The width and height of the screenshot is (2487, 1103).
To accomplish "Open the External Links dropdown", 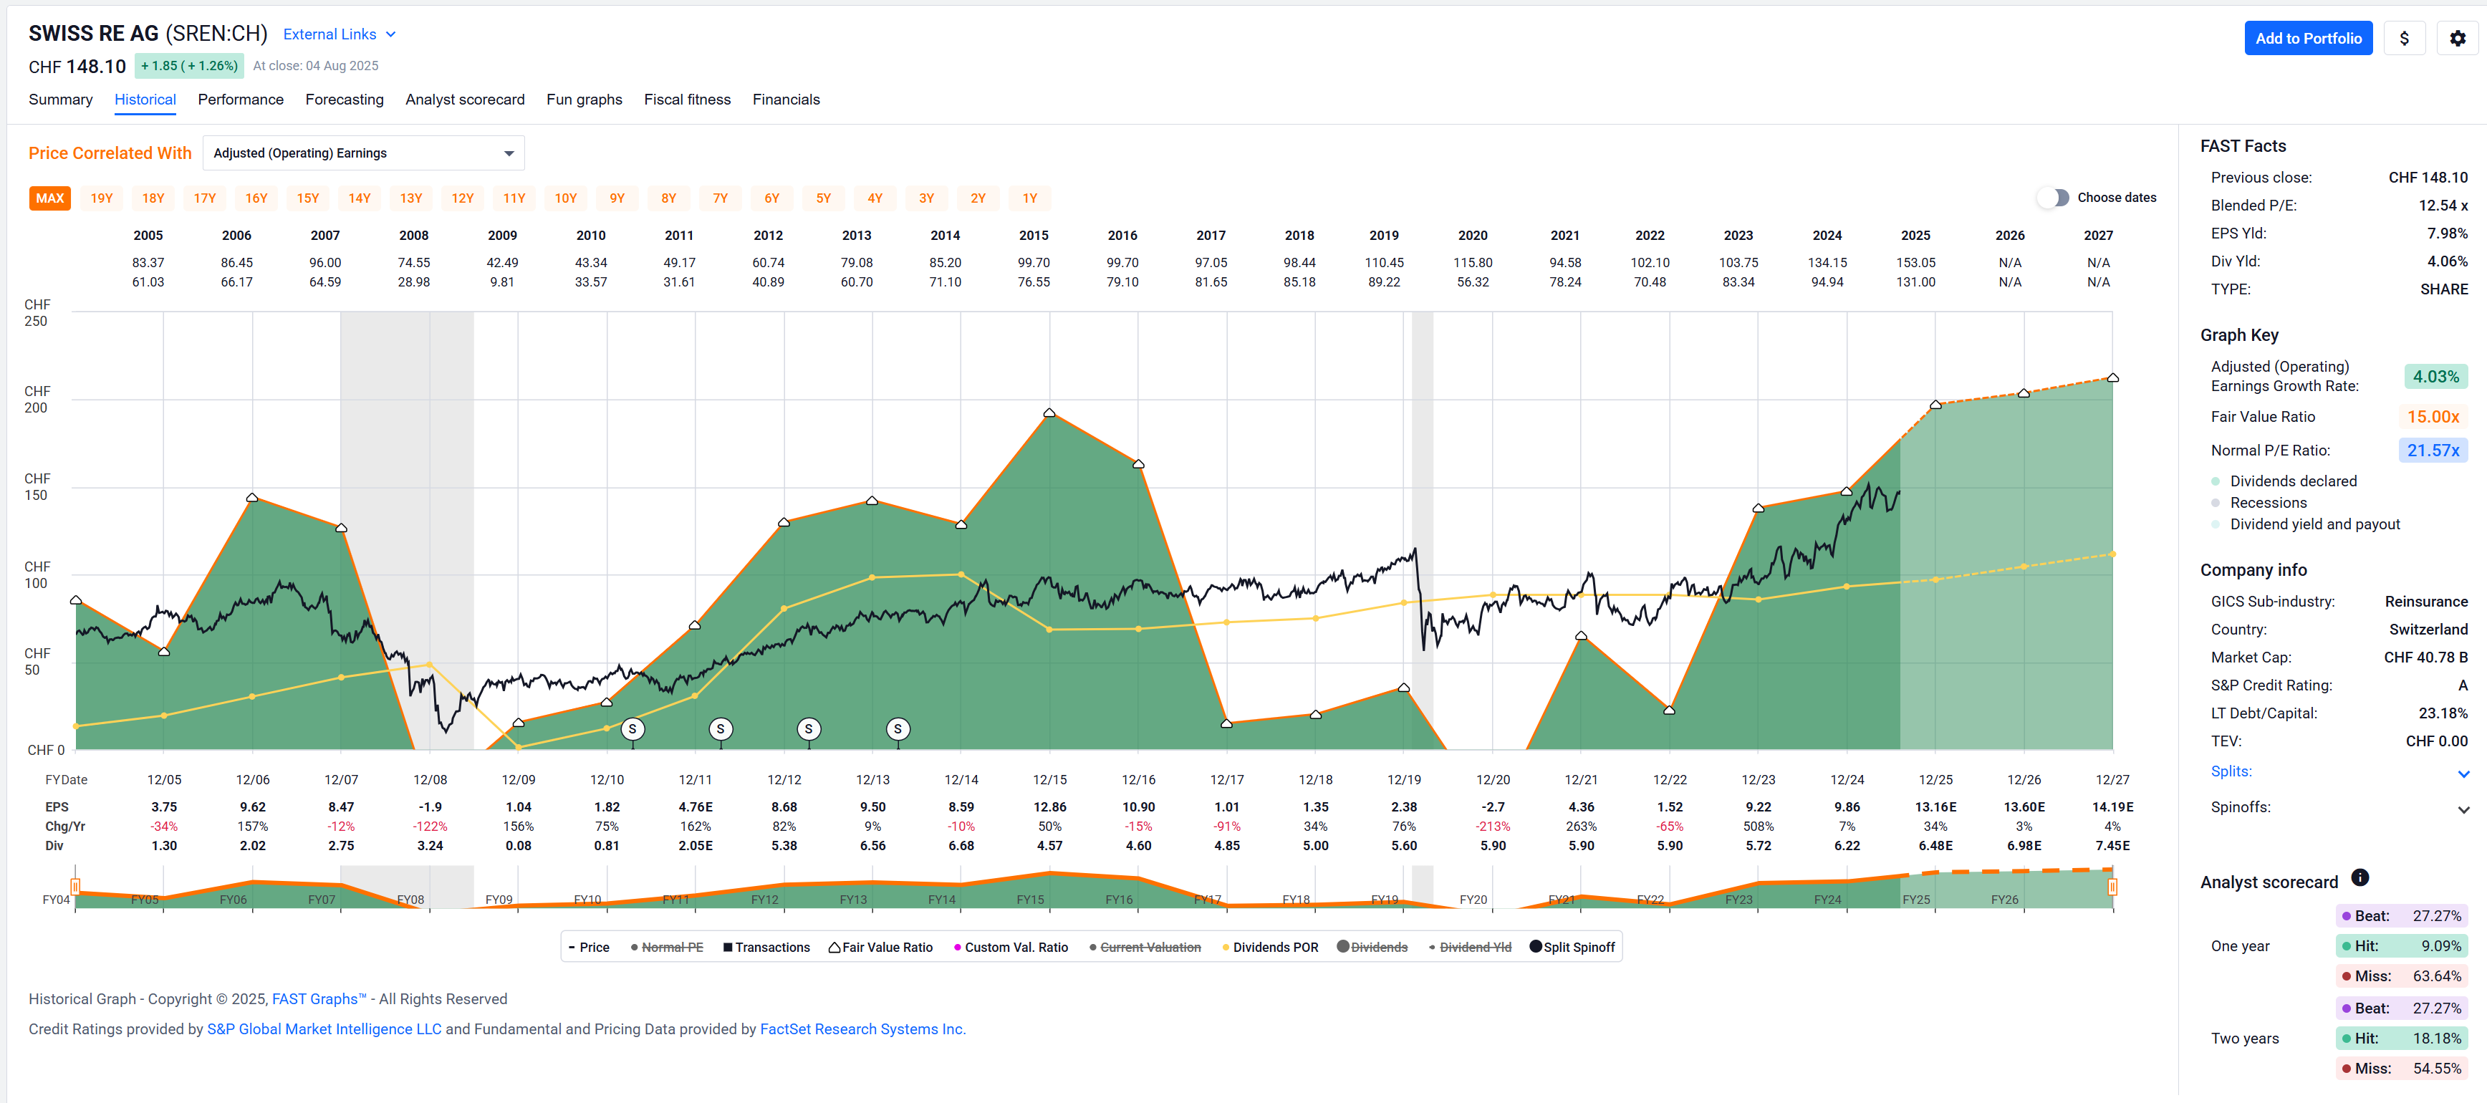I will coord(340,34).
